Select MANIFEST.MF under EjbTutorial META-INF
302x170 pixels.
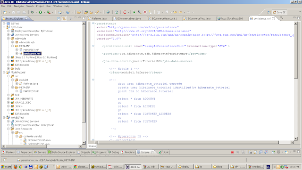tap(31, 50)
